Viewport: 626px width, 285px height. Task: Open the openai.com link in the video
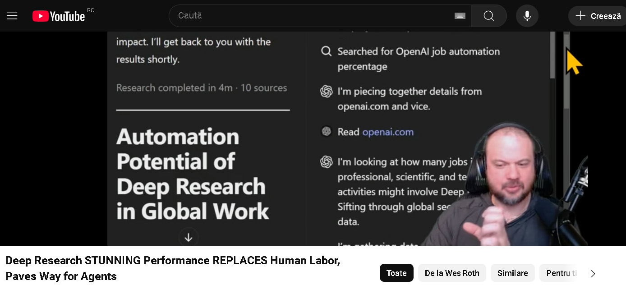pos(388,131)
